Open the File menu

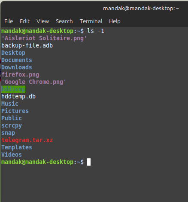click(9, 21)
